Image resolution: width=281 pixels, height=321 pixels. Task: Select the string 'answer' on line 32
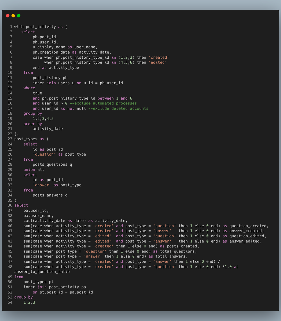point(42,185)
